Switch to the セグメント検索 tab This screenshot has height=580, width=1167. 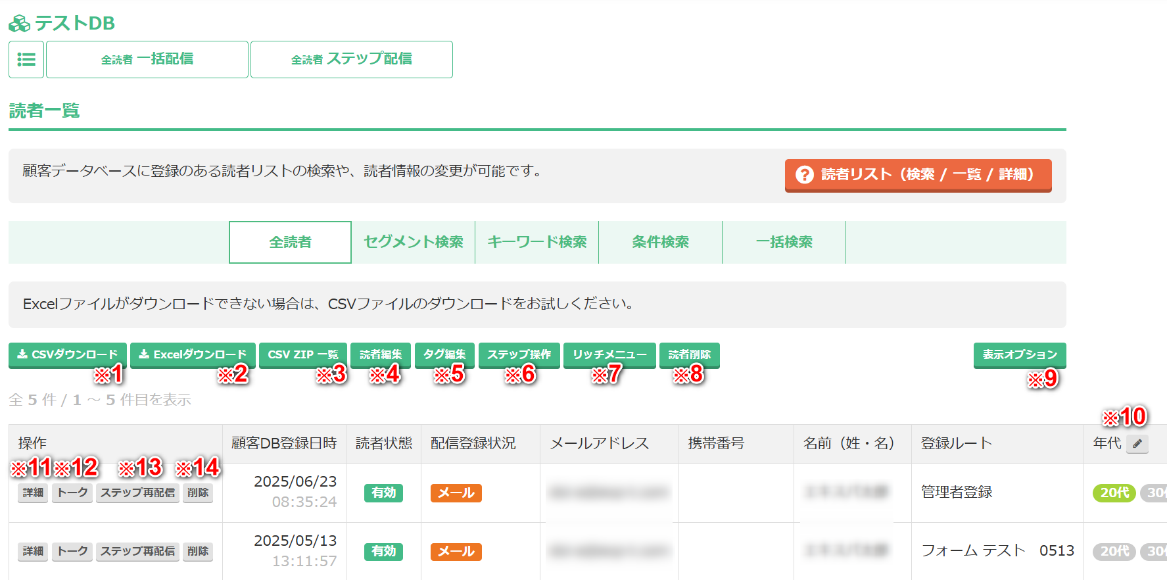click(x=414, y=242)
